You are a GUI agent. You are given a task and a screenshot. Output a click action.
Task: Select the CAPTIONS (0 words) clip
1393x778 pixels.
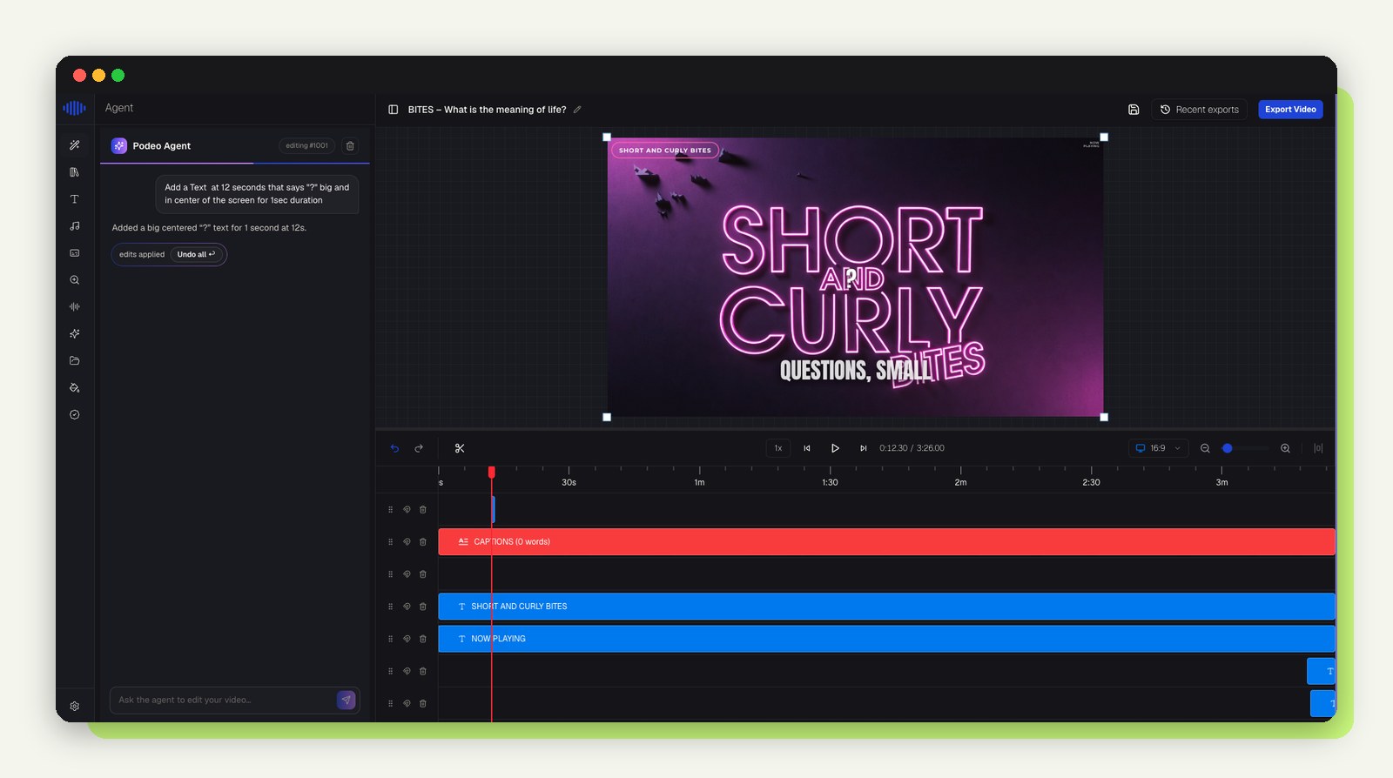[x=886, y=541]
